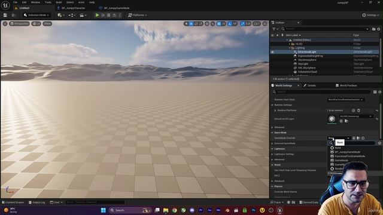Viewport: 383px width, 215px height.
Task: Select SkyLight in the Outliner
Action: click(x=303, y=64)
